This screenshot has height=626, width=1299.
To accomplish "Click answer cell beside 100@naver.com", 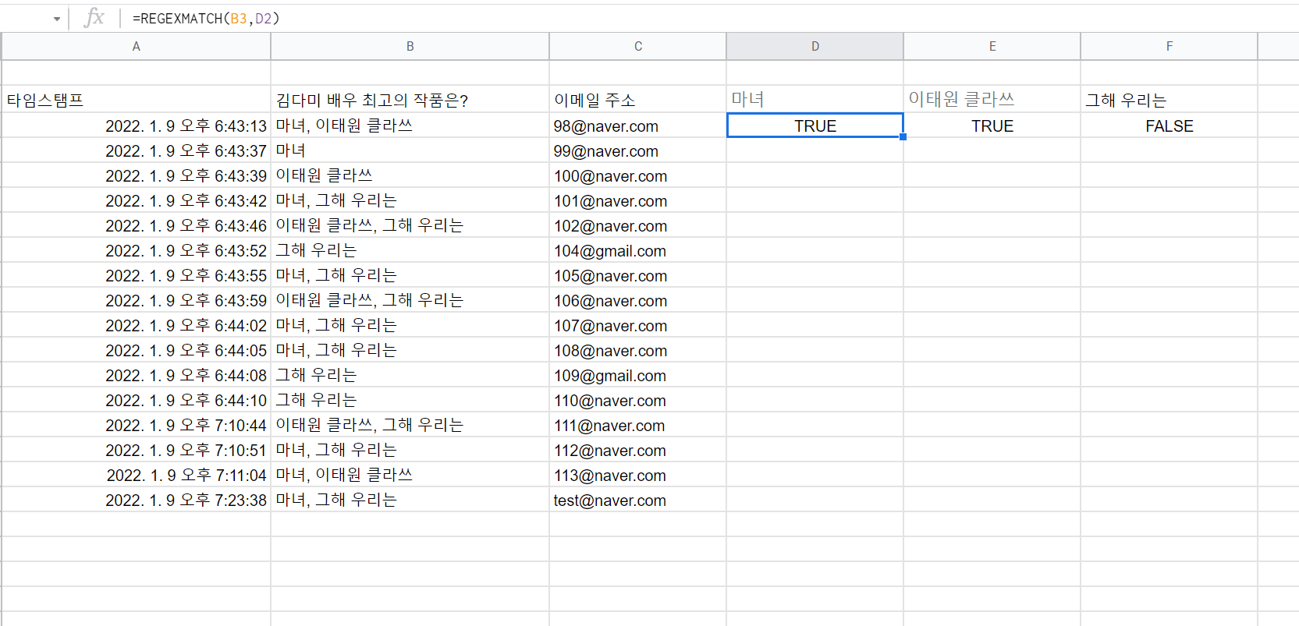I will click(410, 175).
